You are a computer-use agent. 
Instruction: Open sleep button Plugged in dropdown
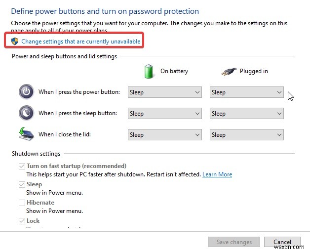click(x=247, y=114)
